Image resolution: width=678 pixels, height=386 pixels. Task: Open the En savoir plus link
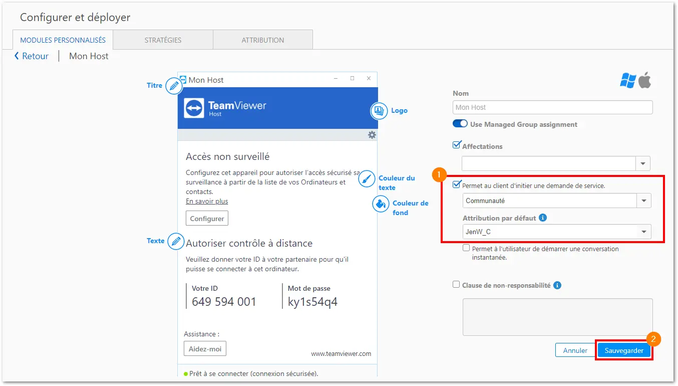[x=207, y=201]
